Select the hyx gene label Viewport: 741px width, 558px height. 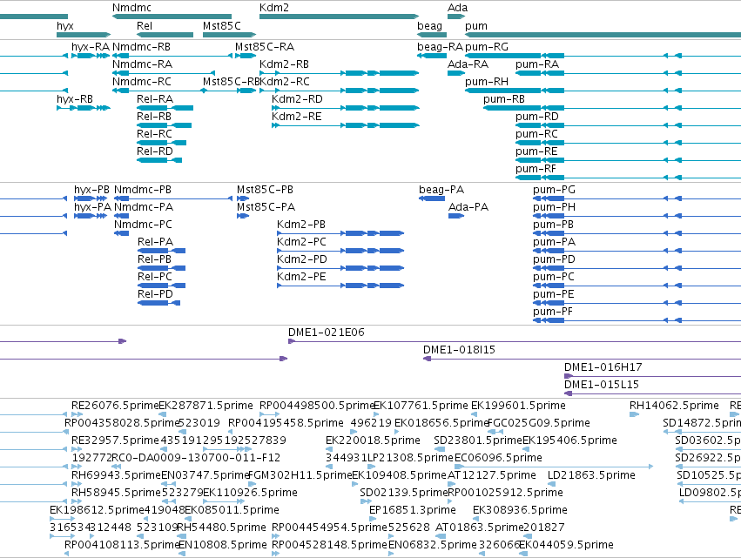(65, 26)
